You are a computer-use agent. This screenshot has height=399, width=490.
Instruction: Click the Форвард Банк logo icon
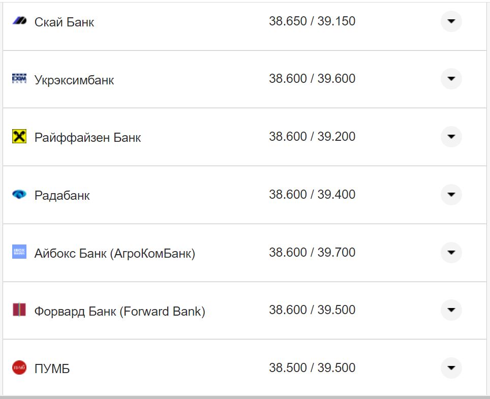coord(19,310)
